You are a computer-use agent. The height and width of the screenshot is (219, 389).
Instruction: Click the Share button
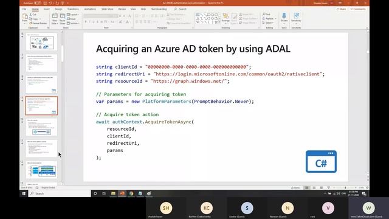(341, 9)
